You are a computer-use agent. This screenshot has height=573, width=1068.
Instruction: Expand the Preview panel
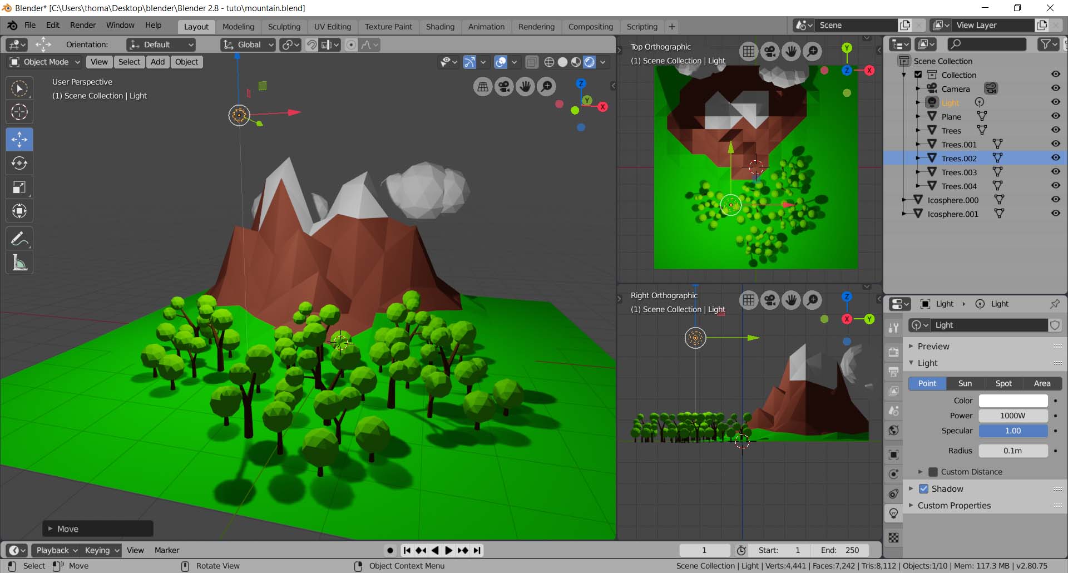point(933,346)
